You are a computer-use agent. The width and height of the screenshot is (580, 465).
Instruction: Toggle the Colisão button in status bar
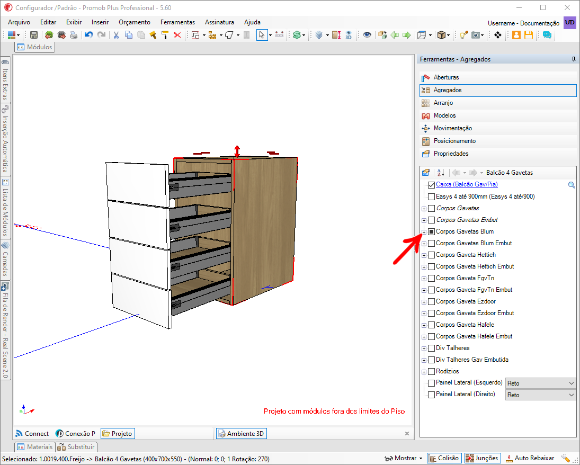(444, 458)
